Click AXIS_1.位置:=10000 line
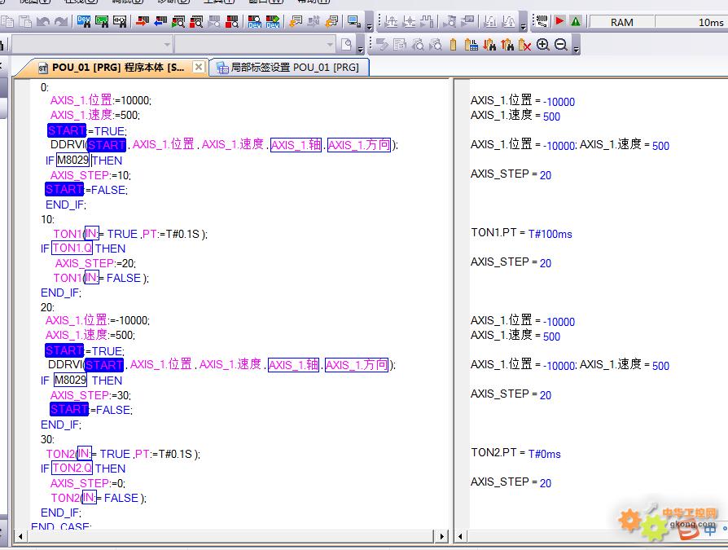This screenshot has width=728, height=550. (101, 100)
